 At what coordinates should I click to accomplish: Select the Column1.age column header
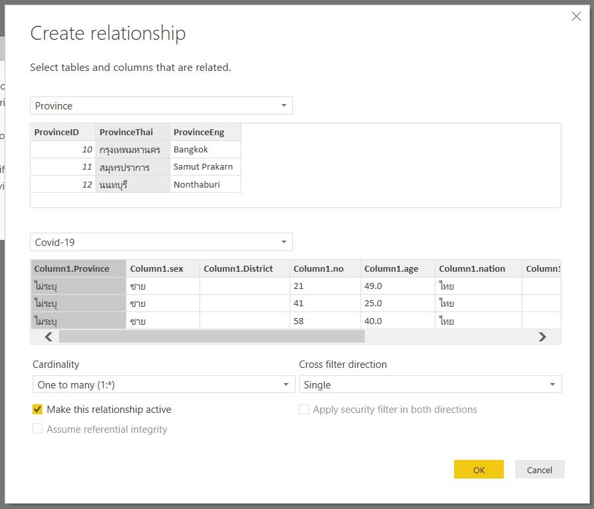click(x=388, y=268)
